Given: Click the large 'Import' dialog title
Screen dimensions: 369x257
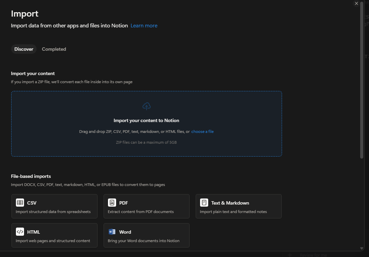Looking at the screenshot, I should point(24,14).
